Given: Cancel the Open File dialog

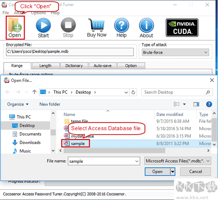Looking at the screenshot, I should 195,172.
